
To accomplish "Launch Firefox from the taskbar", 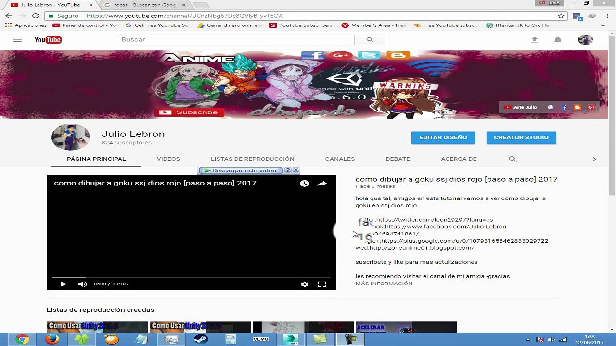I will [51, 339].
